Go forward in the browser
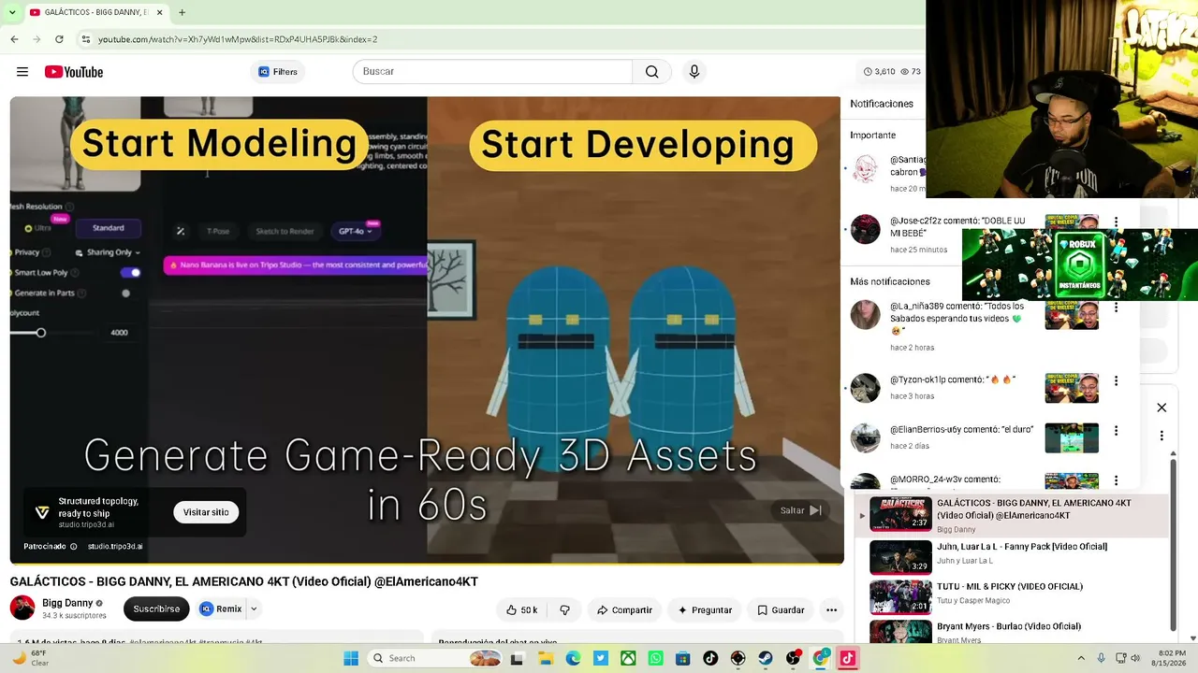1198x673 pixels. (x=37, y=39)
